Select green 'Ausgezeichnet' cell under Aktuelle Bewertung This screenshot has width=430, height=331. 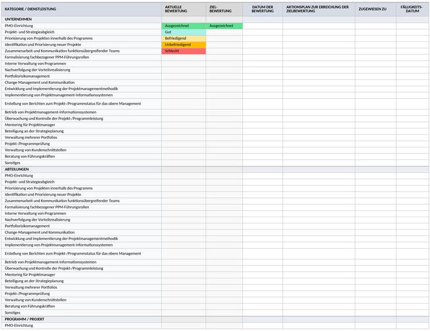[x=184, y=26]
